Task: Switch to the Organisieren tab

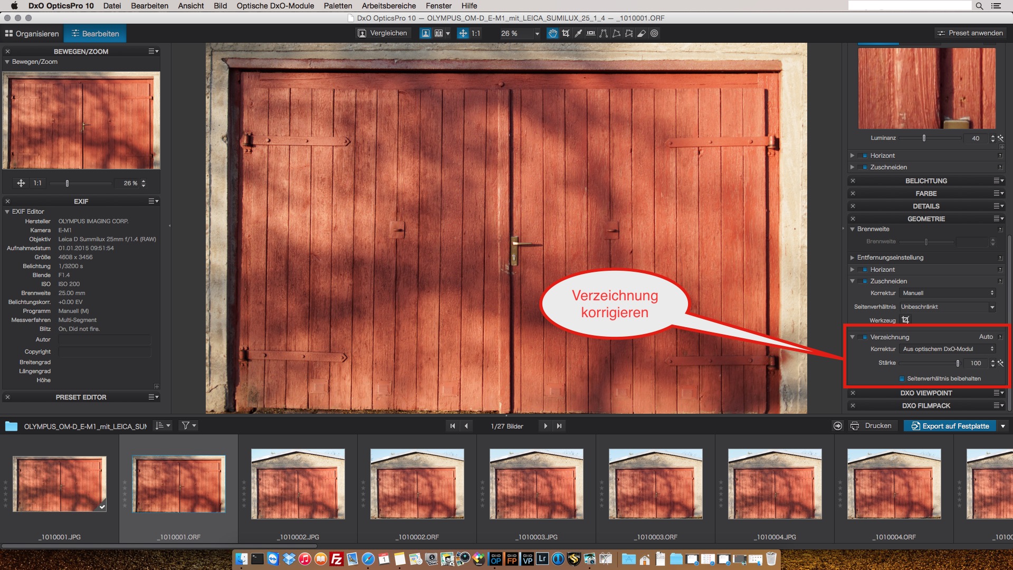Action: pos(32,33)
